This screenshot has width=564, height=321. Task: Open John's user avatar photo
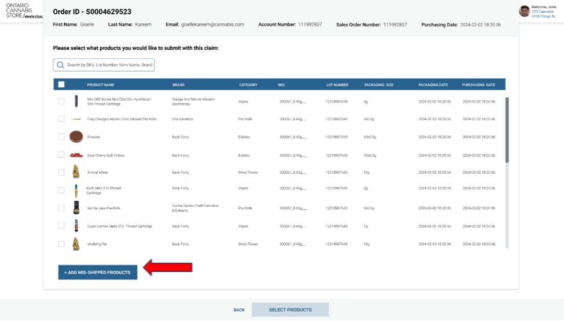[524, 11]
